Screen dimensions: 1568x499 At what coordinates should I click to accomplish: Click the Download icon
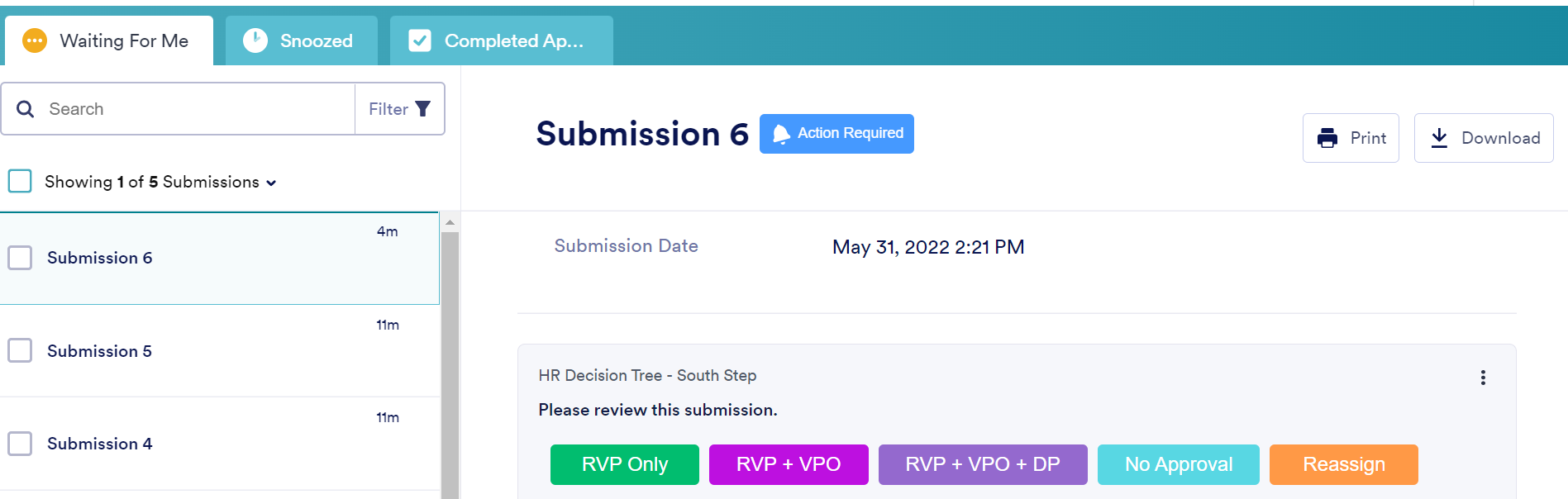coord(1440,138)
